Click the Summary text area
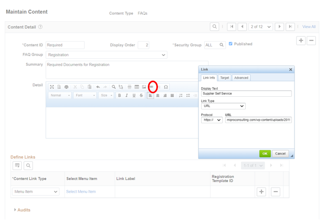Viewport: 324px width, 222px height. (x=127, y=70)
